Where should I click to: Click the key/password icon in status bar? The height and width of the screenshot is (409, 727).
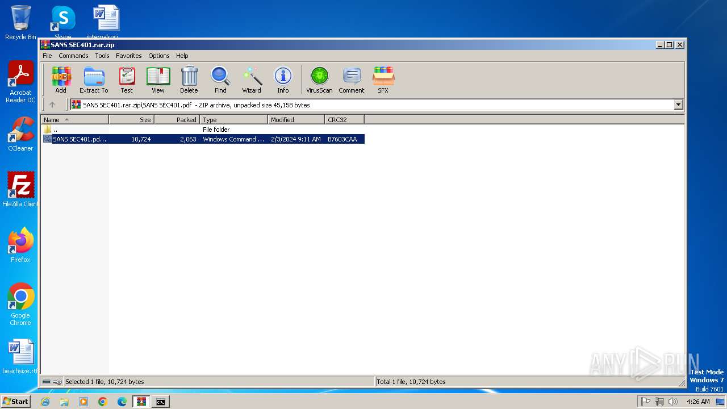[x=57, y=382]
